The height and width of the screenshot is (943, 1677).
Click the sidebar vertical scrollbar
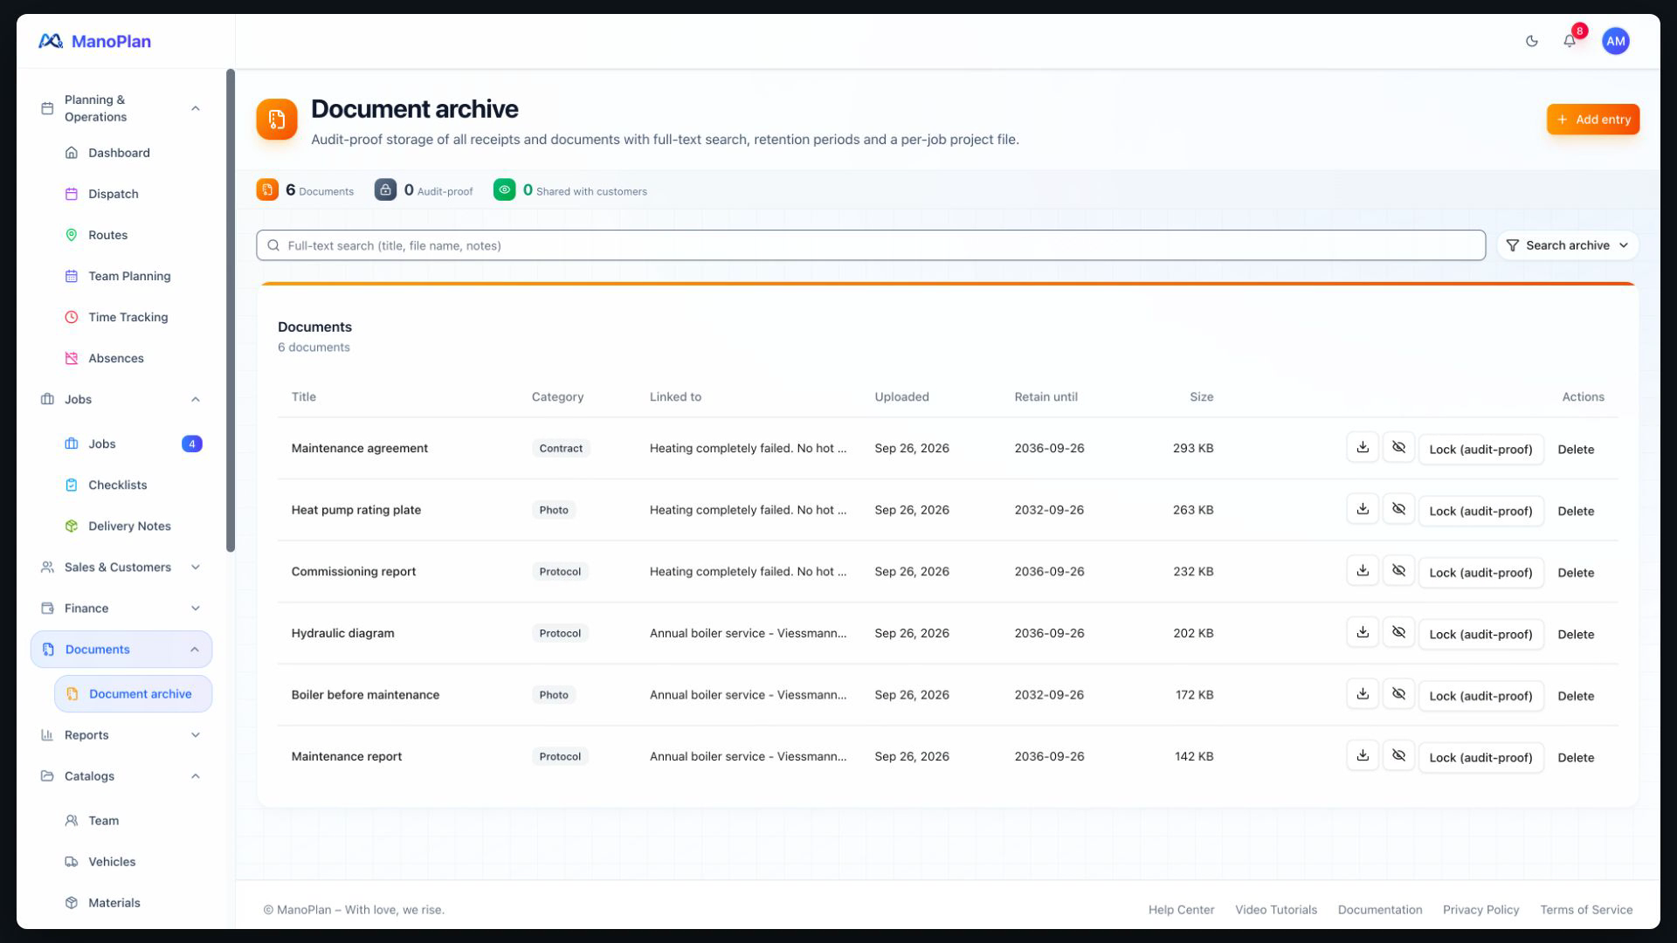[x=231, y=310]
